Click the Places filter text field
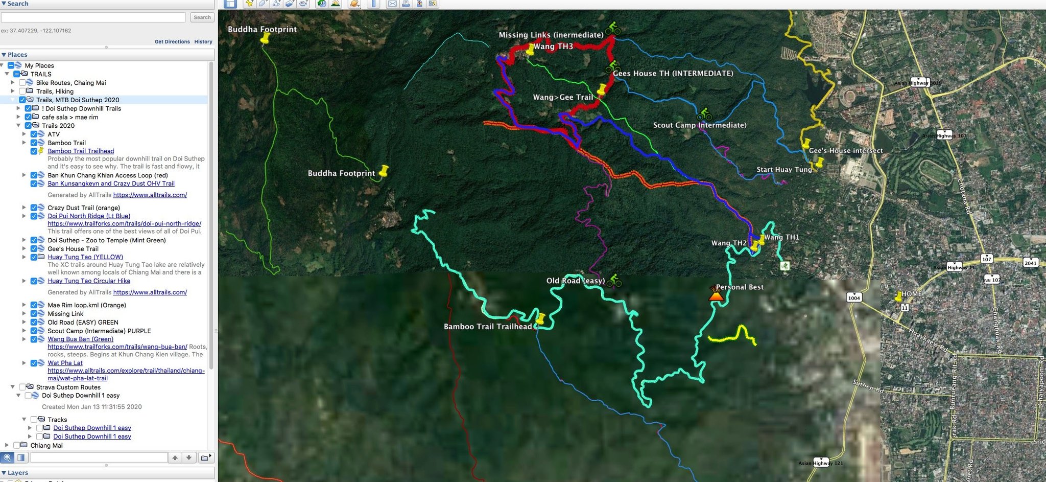The width and height of the screenshot is (1046, 482). pyautogui.click(x=99, y=457)
